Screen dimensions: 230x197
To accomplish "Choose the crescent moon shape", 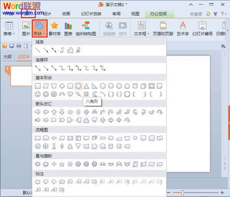I will click(94, 94).
